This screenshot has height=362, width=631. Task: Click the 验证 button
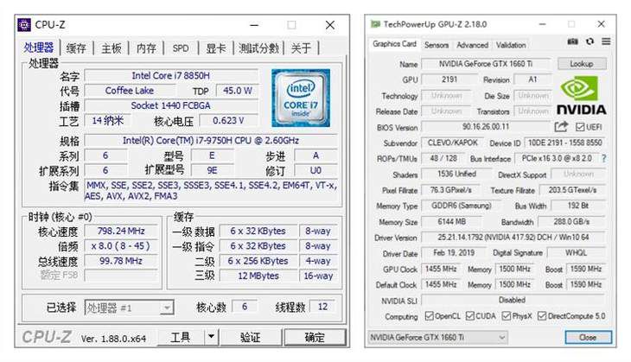251,337
